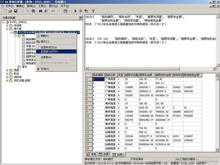Click the 佛开高速 cell in row 7
Viewport: 220px width, 165px height.
click(111, 103)
